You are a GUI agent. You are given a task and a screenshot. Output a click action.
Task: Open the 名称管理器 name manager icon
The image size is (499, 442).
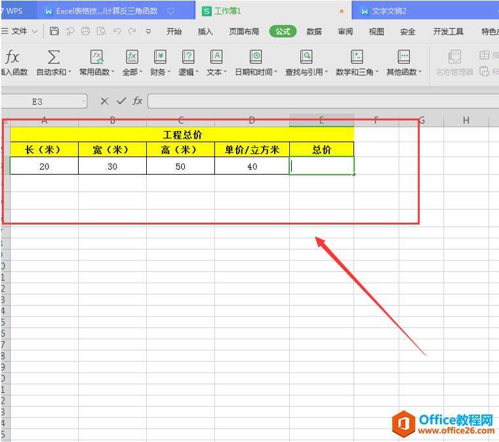click(454, 57)
